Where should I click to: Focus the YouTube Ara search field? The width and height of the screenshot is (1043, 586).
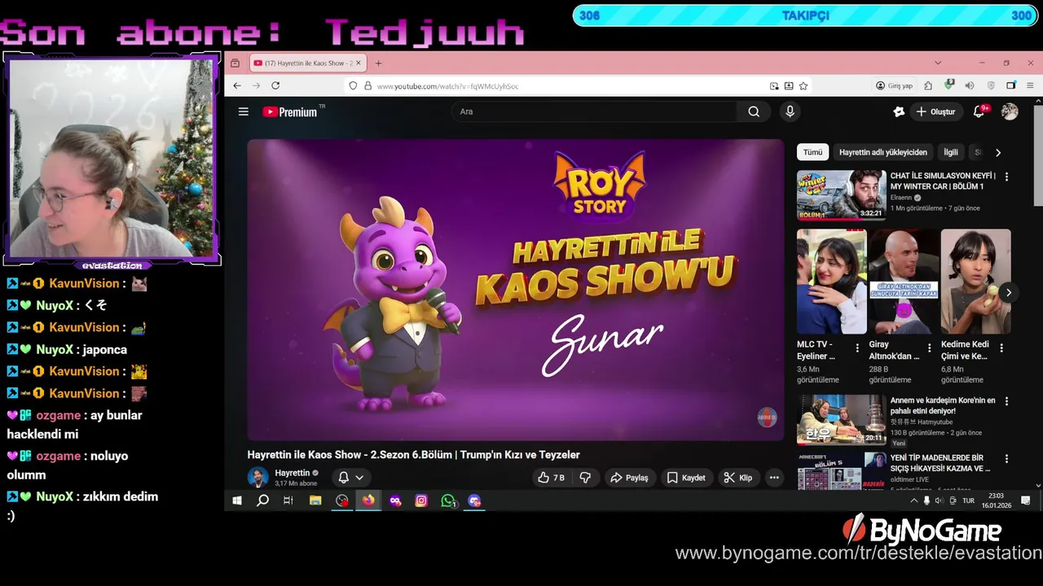(x=595, y=112)
